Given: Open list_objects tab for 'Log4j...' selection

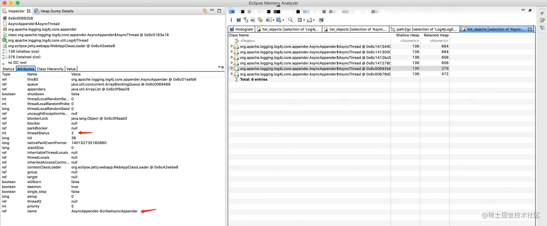Looking at the screenshot, I should coord(288,29).
